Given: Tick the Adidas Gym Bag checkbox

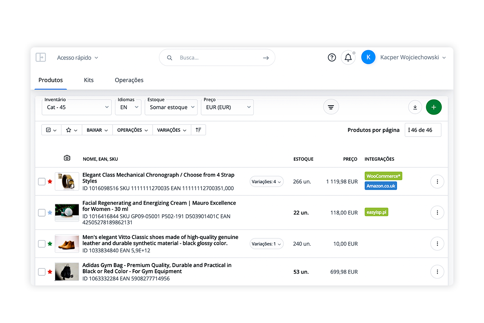Looking at the screenshot, I should 42,272.
